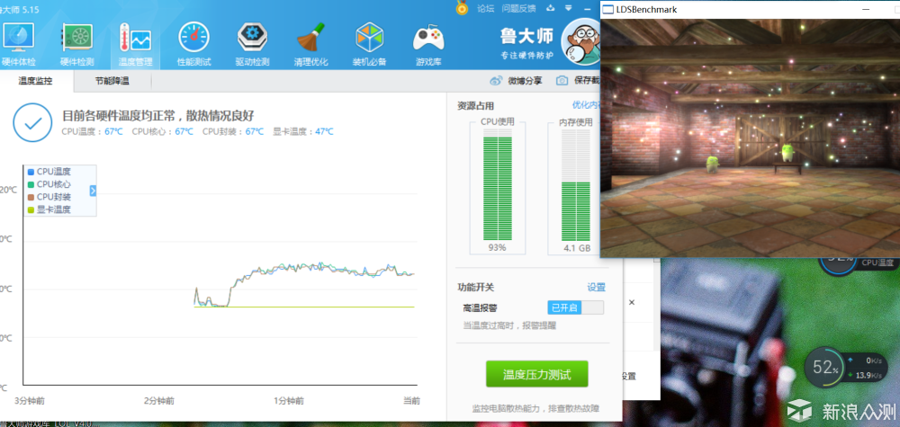
Task: Click the download icon in title bar
Action: (x=551, y=8)
